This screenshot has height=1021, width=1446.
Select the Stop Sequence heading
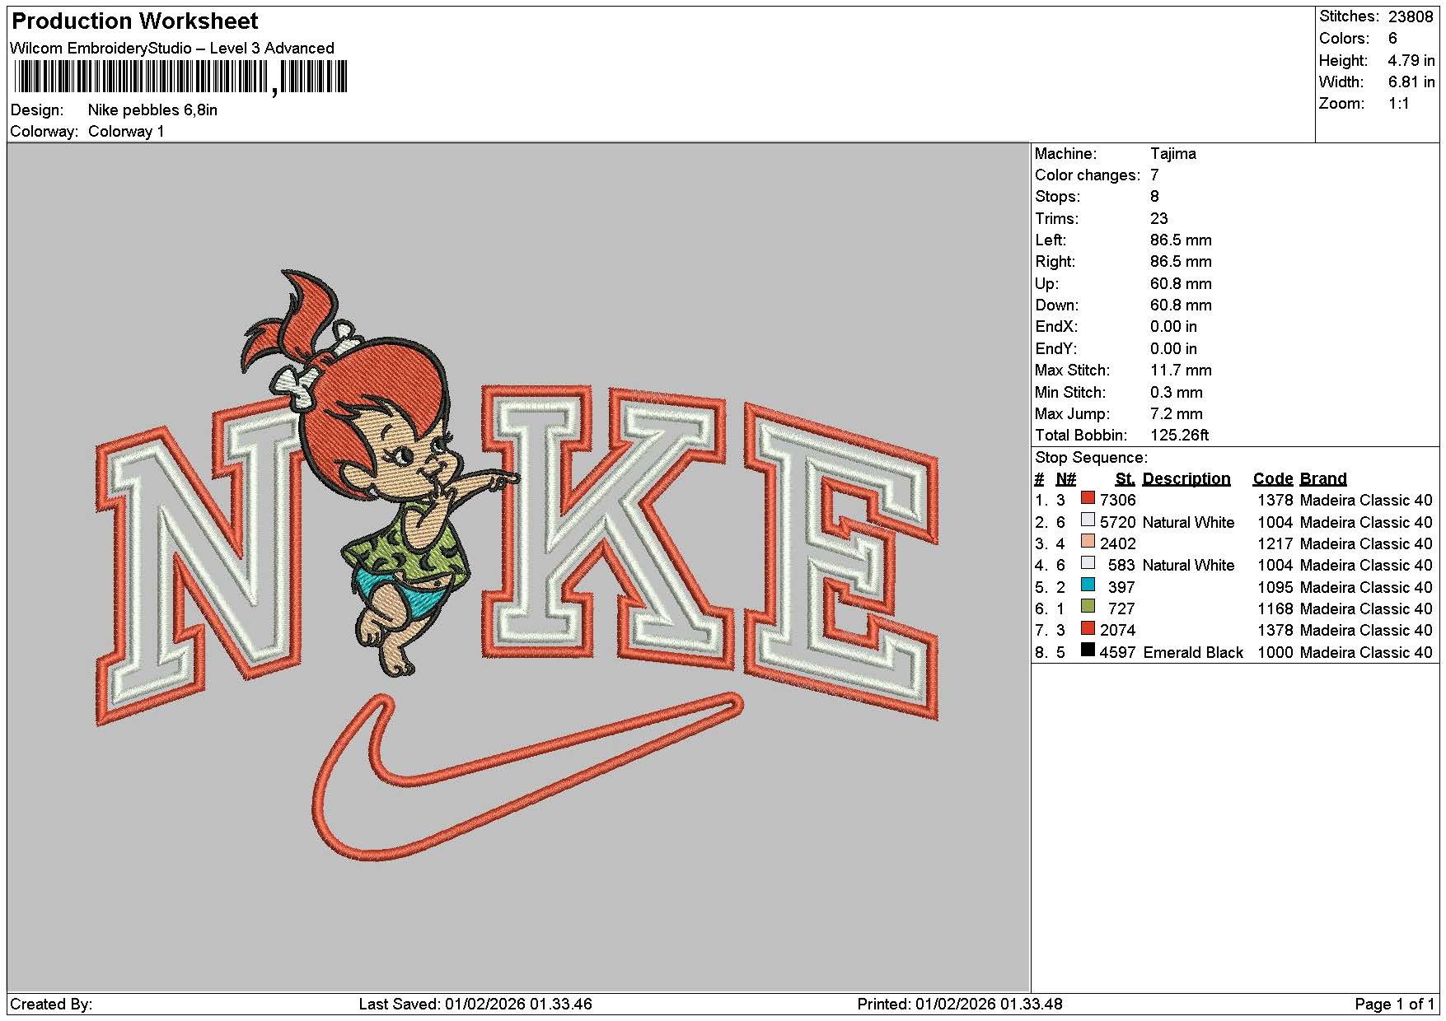(1091, 458)
